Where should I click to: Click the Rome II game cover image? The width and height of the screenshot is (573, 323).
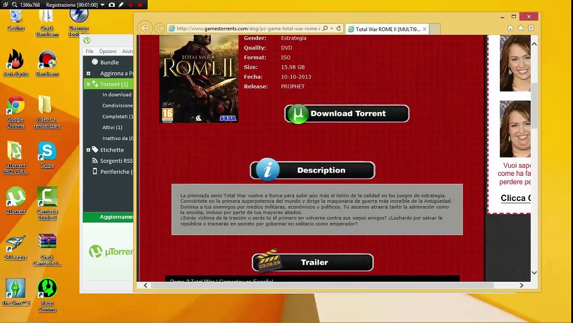click(199, 79)
